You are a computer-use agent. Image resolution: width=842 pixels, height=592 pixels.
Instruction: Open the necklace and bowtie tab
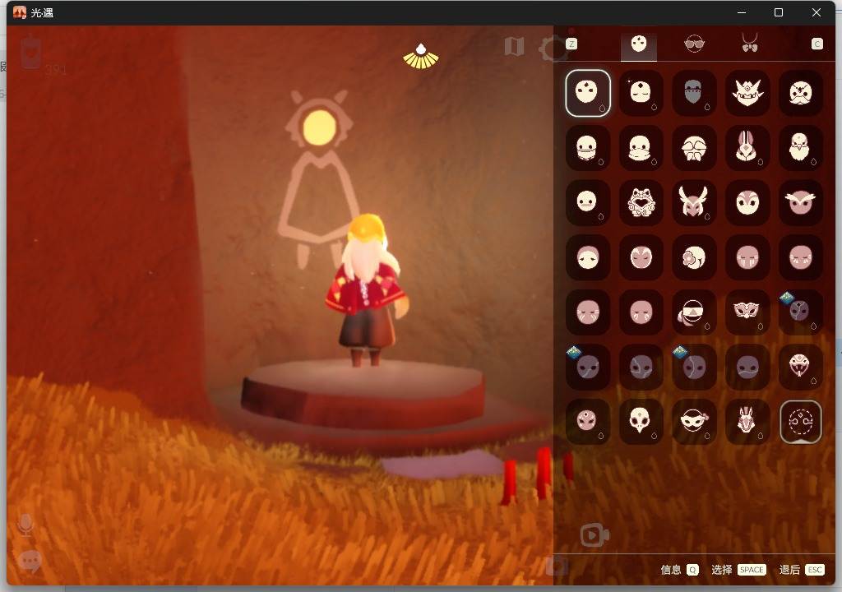click(750, 43)
